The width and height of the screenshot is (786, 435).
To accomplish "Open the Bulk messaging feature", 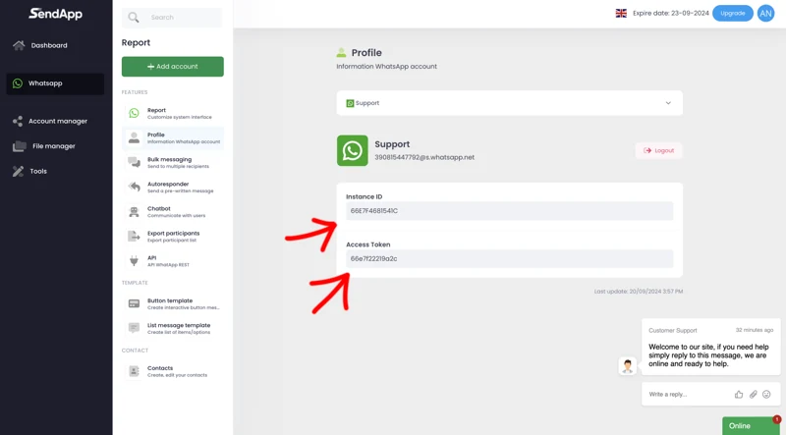I will (173, 162).
